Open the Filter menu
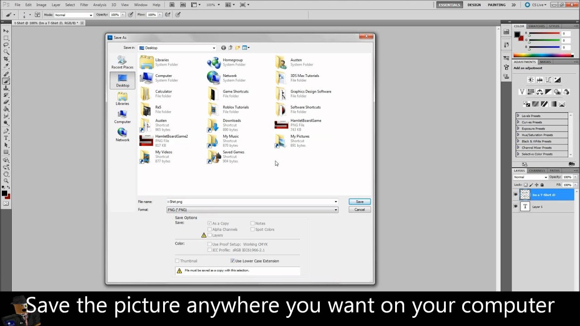Image resolution: width=580 pixels, height=326 pixels. (x=84, y=5)
